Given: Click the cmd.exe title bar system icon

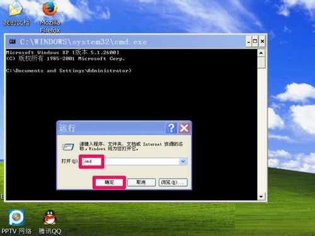Looking at the screenshot, I should coord(13,42).
